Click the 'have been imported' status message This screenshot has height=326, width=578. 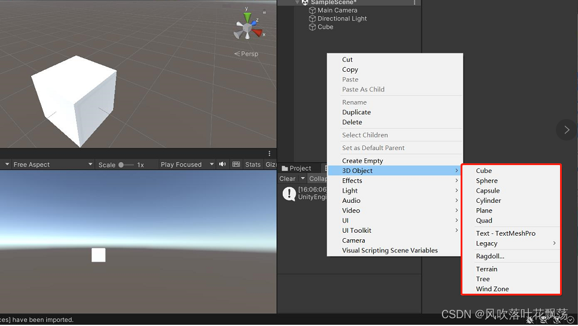pyautogui.click(x=37, y=320)
